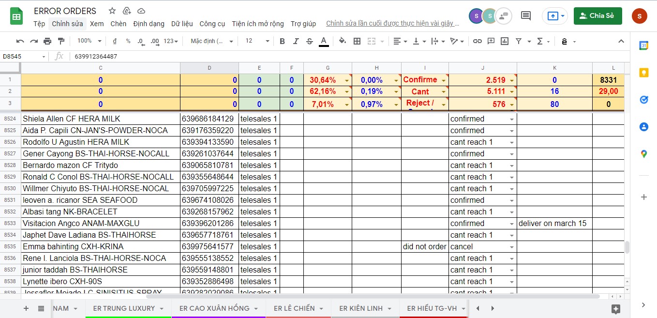Viewport: 657px width, 318px height.
Task: Open text rotation options
Action: click(456, 41)
